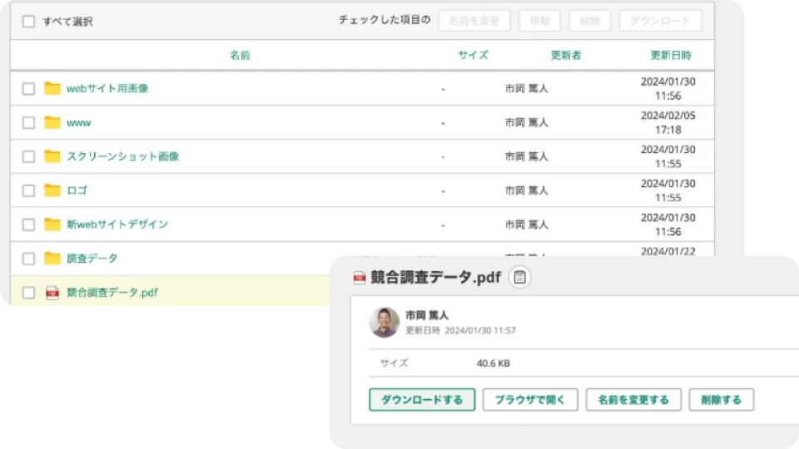Sort by 更新者 column header
This screenshot has height=449, width=799.
pyautogui.click(x=566, y=55)
